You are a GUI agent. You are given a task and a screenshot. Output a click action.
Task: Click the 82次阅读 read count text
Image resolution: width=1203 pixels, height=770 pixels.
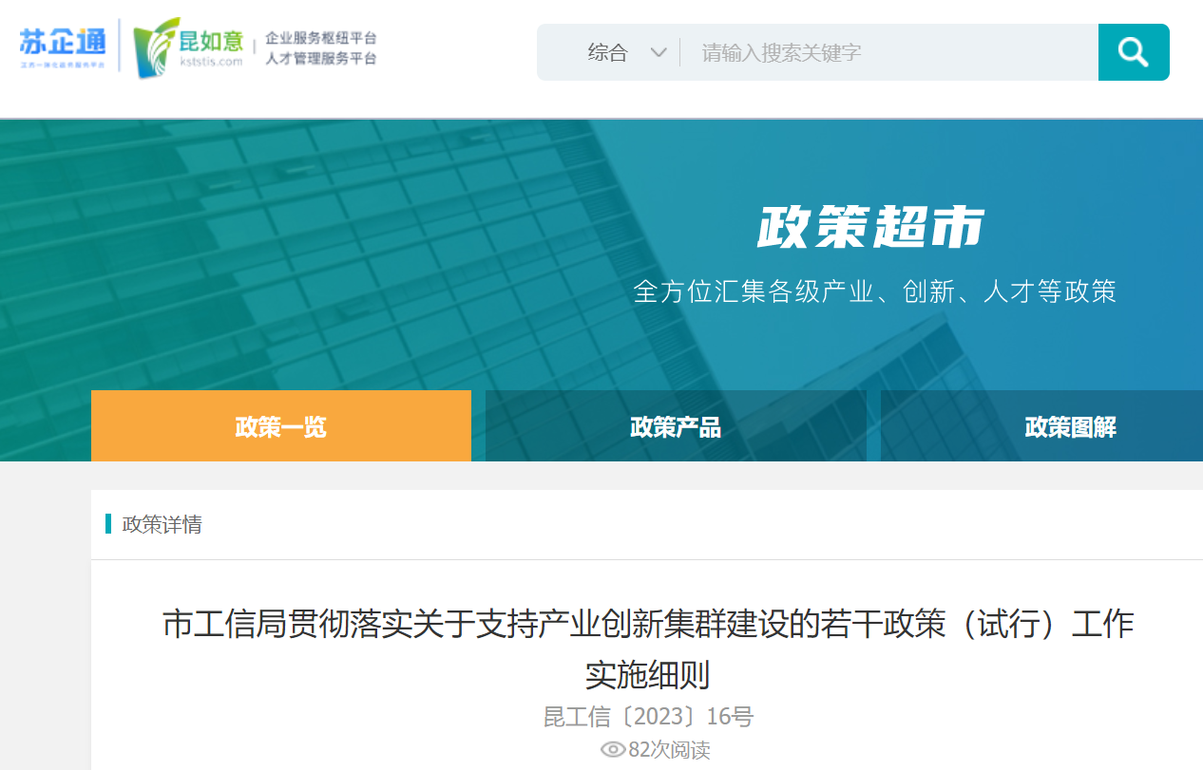(x=669, y=750)
